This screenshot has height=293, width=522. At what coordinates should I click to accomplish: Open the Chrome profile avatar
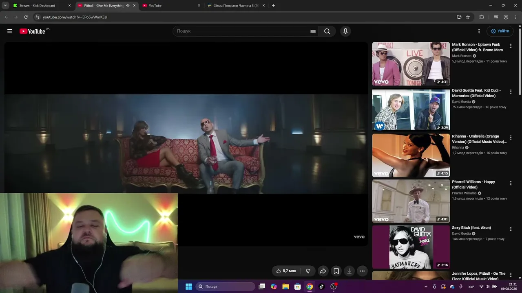click(x=506, y=17)
